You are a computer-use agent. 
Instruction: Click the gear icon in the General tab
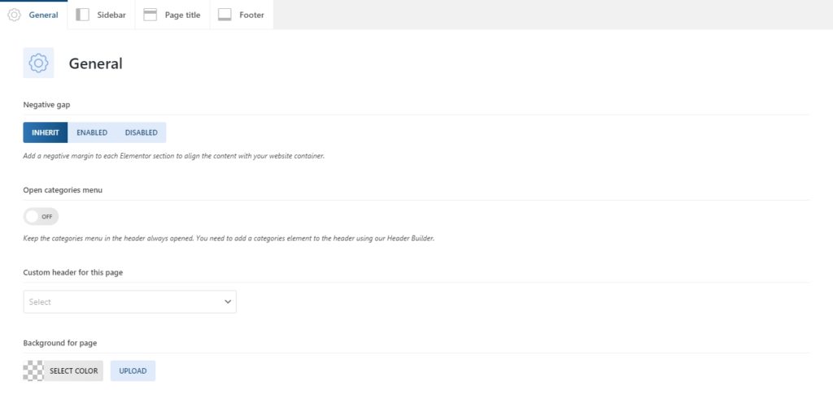[x=14, y=15]
